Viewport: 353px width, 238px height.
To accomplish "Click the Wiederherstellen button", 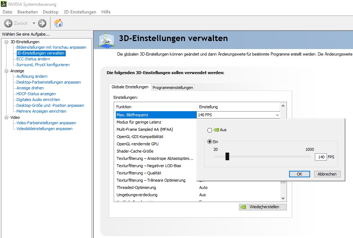I will (x=263, y=207).
